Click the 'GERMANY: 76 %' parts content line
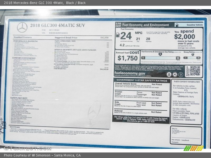 186,96
